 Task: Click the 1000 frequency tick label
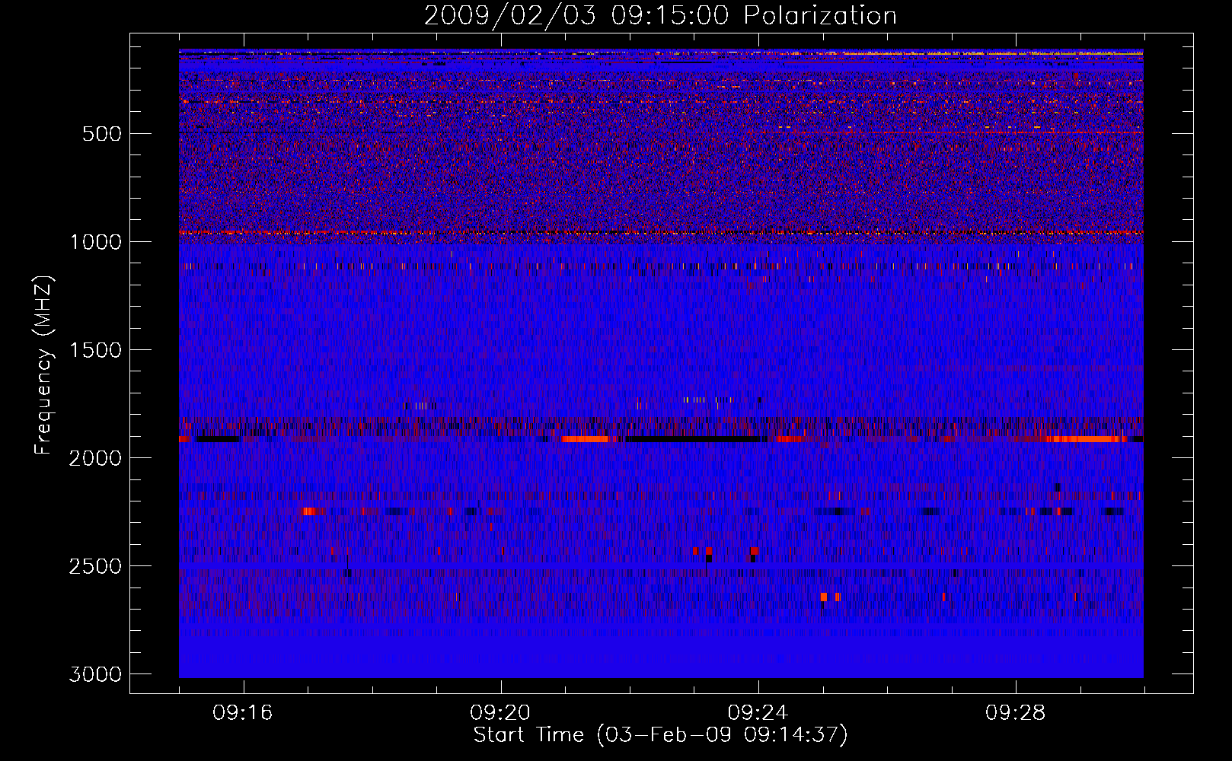[x=95, y=242]
